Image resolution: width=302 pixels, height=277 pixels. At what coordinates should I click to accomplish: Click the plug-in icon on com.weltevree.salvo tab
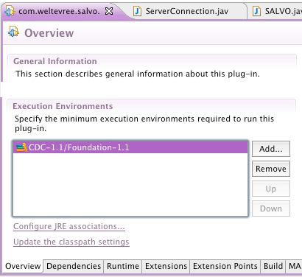click(10, 11)
